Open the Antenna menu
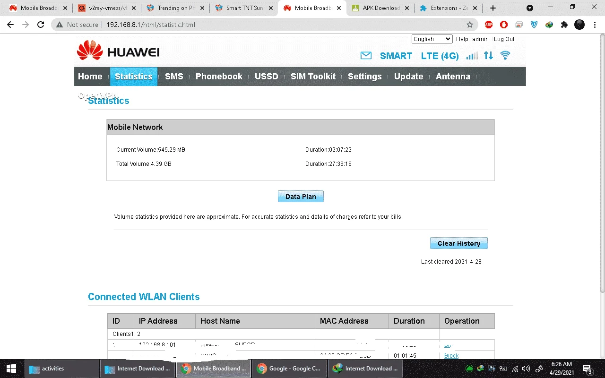 point(453,77)
